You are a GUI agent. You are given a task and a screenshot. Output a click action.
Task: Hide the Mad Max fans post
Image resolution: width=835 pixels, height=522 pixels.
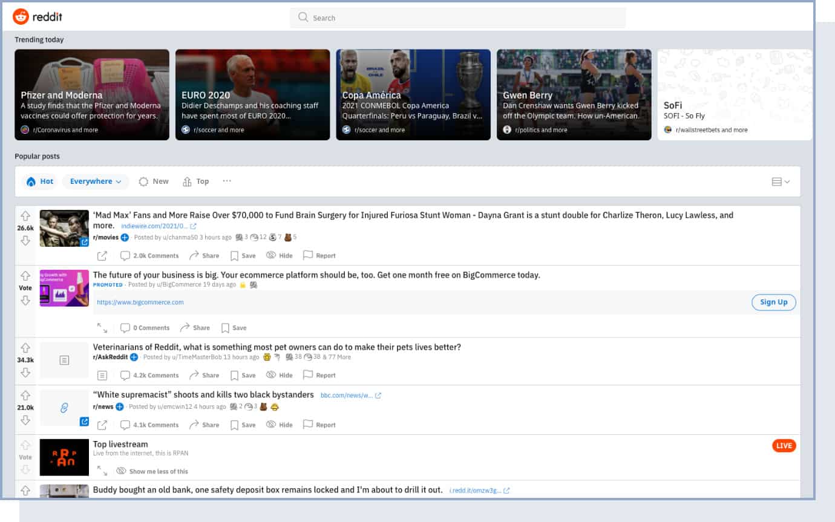279,255
